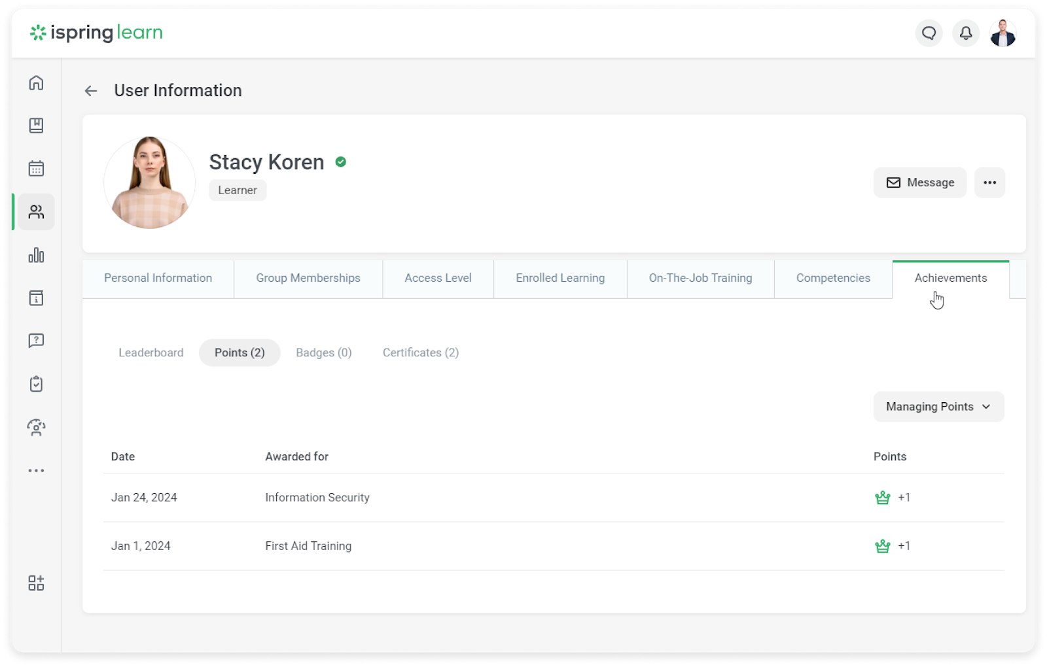
Task: Click Stacy Koren's profile photo
Action: coord(149,182)
